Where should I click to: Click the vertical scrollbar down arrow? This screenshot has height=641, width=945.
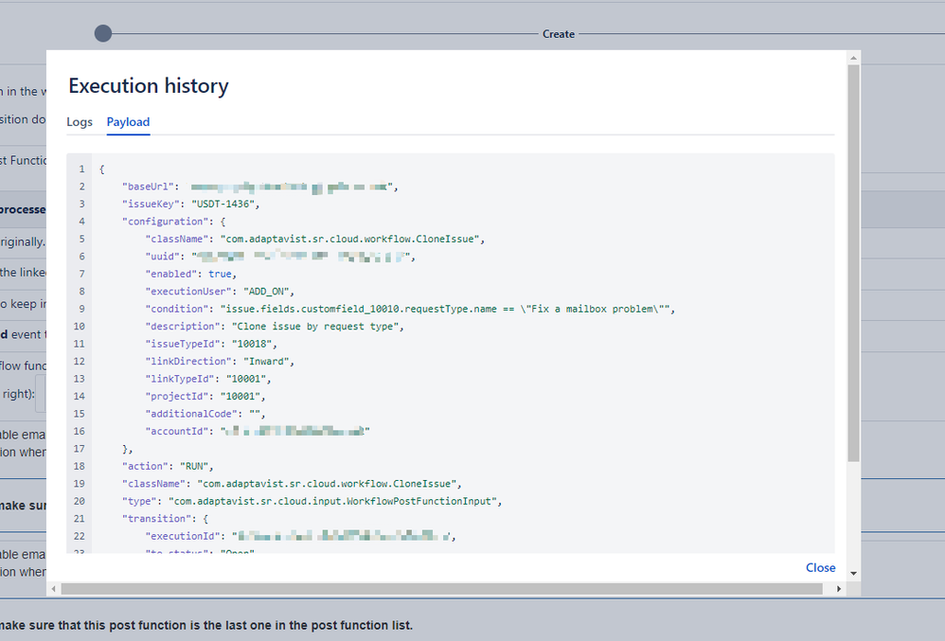coord(853,574)
